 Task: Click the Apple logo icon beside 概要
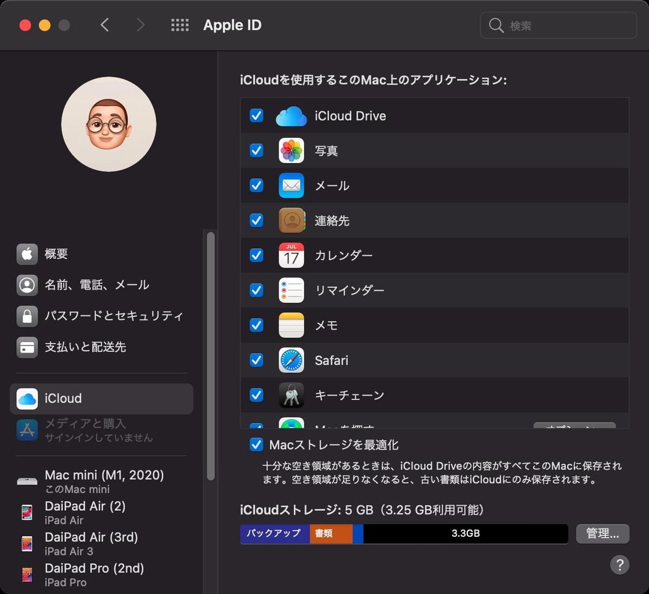click(27, 254)
